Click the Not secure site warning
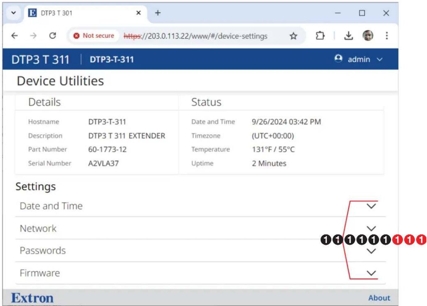The image size is (427, 306). click(x=94, y=36)
